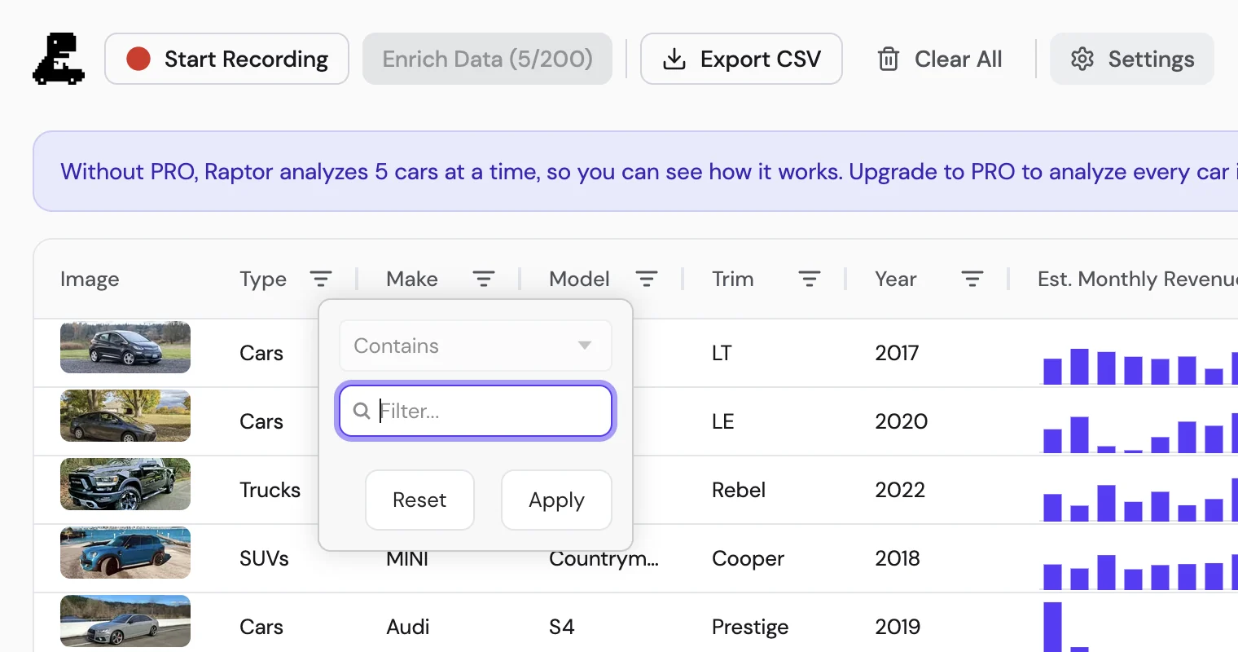The height and width of the screenshot is (652, 1238).
Task: Expand the Contains filter condition dropdown
Action: coord(476,346)
